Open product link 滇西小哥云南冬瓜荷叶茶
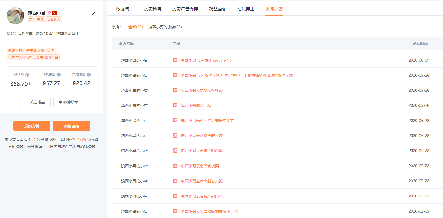Screen dimensions: 443x218 (x=202, y=90)
